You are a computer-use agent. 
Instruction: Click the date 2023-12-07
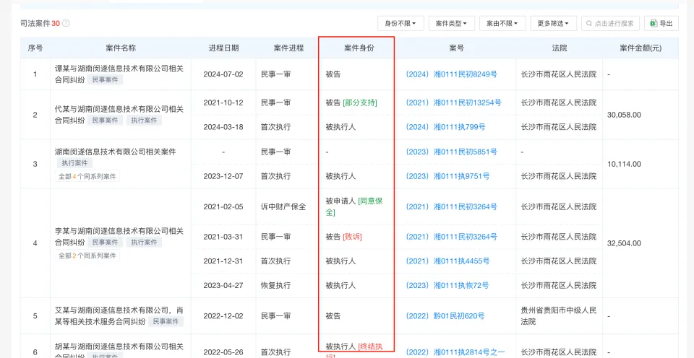click(223, 176)
